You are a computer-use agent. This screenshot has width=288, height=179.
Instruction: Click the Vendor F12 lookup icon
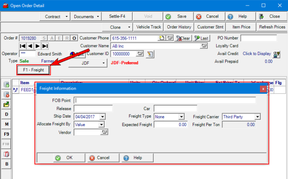105,132
